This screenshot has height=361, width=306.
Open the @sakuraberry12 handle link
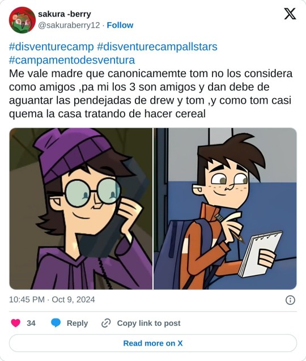pos(69,25)
